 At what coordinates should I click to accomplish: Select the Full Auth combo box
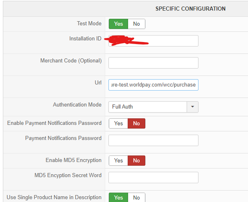coord(148,107)
